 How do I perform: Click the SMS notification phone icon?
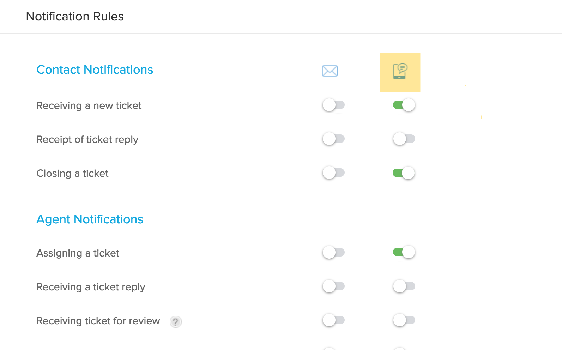[400, 72]
